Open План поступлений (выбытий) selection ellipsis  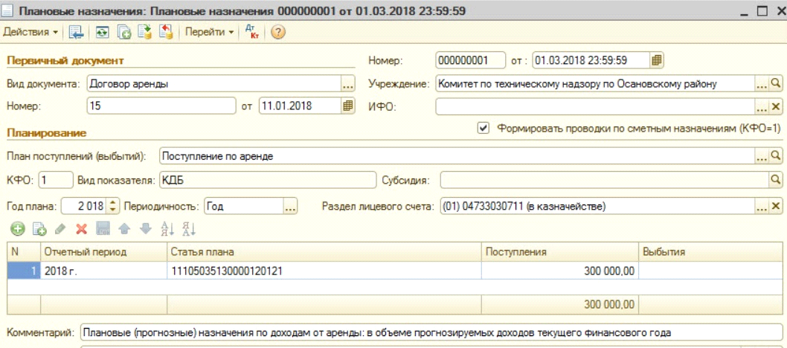click(761, 156)
